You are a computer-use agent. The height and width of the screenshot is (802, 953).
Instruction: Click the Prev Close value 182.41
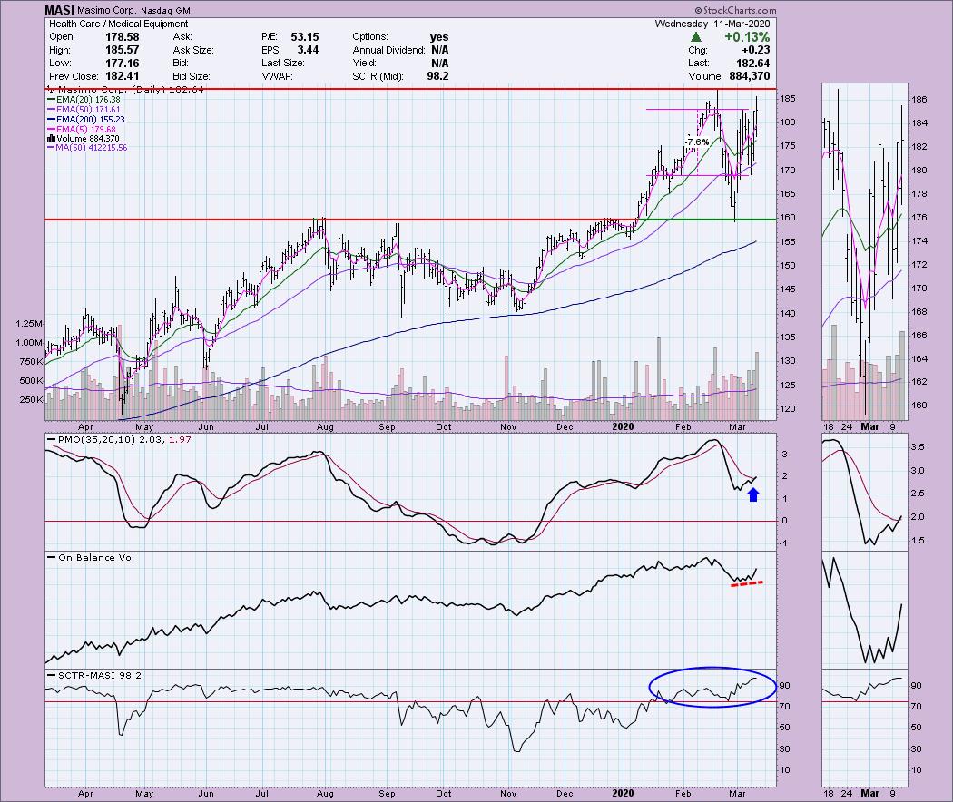[123, 76]
